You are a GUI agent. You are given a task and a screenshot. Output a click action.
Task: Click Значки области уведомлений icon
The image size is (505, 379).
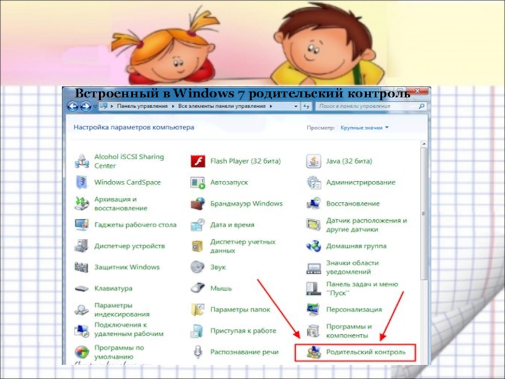(313, 268)
